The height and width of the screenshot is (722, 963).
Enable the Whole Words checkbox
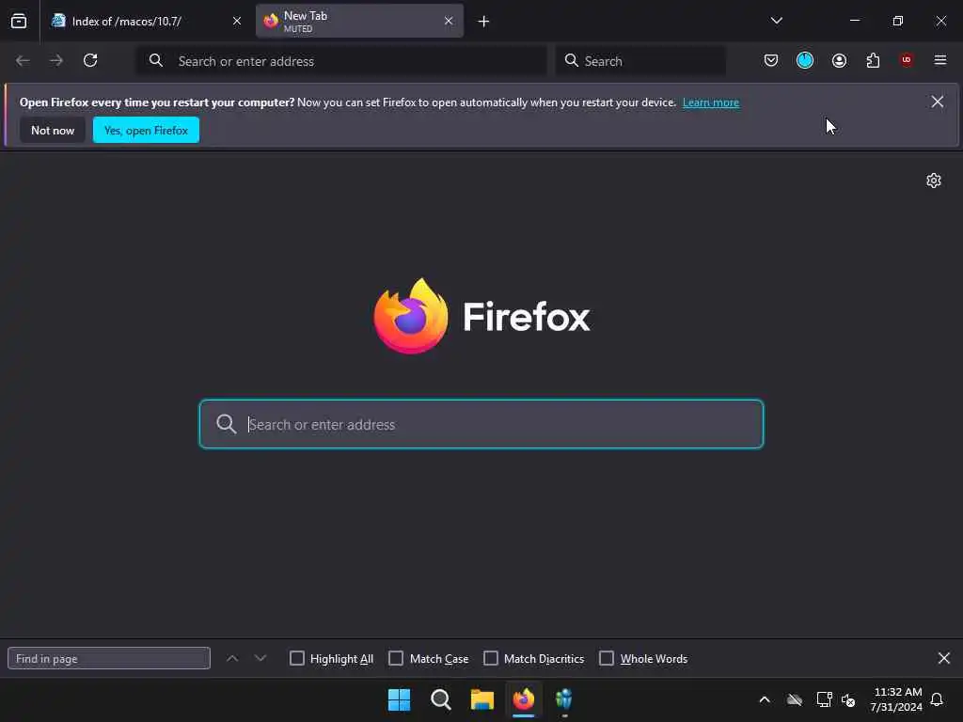click(x=607, y=658)
